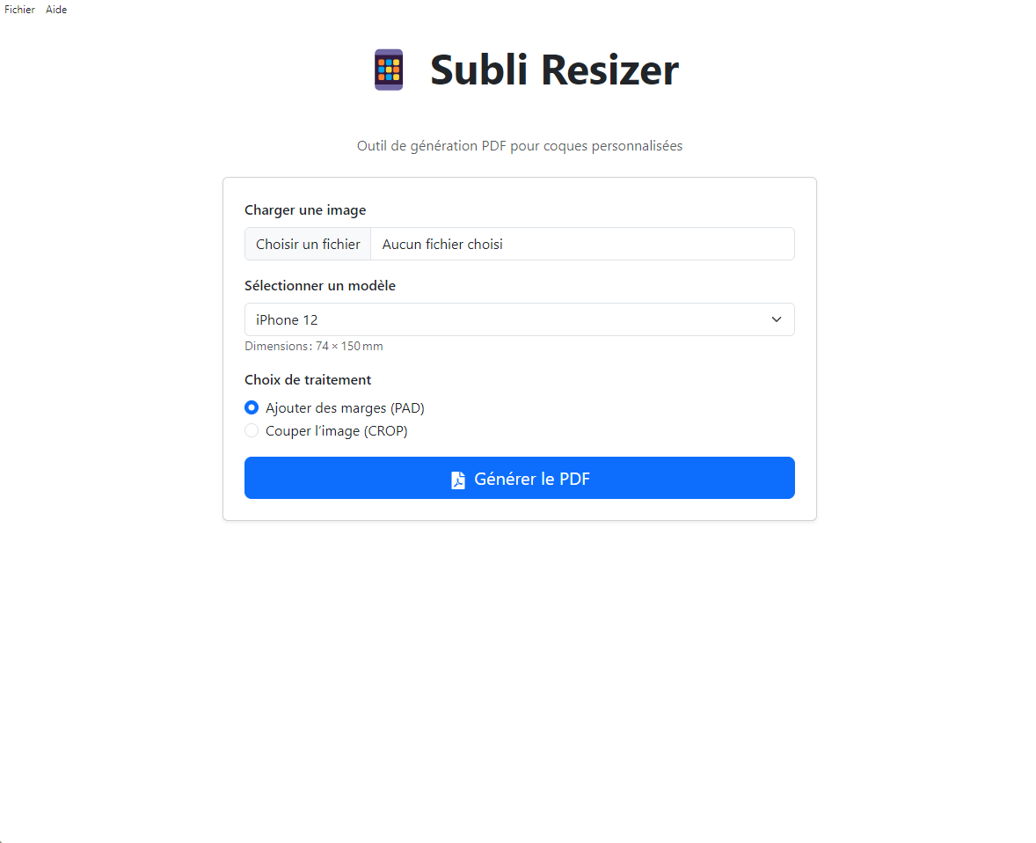This screenshot has height=843, width=1036.
Task: Select the 'Couper l'image (CROP)' option
Action: [252, 430]
